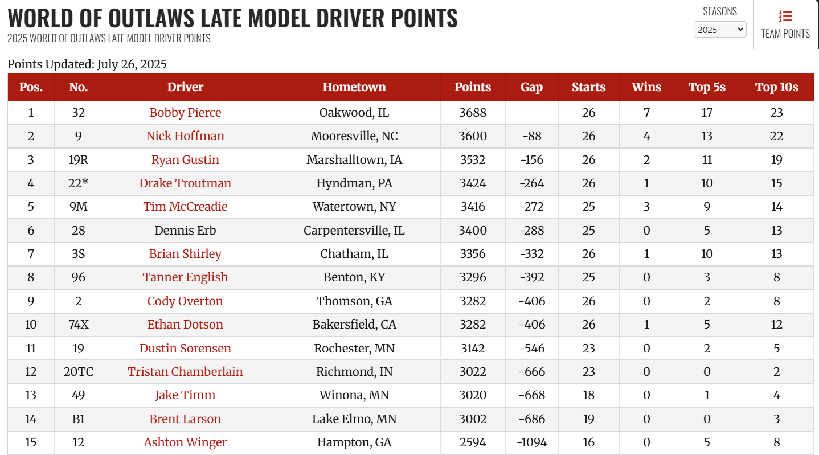819x455 pixels.
Task: Open Cody Overton's profile
Action: (x=185, y=301)
